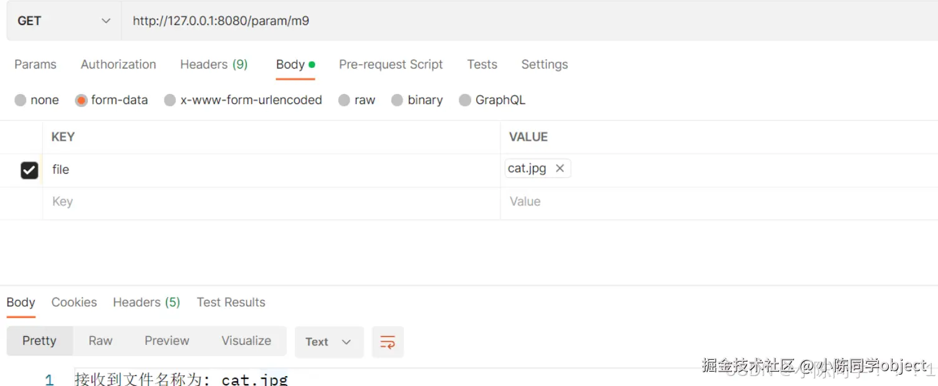Select the none body type
Image resolution: width=938 pixels, height=386 pixels.
click(x=37, y=100)
